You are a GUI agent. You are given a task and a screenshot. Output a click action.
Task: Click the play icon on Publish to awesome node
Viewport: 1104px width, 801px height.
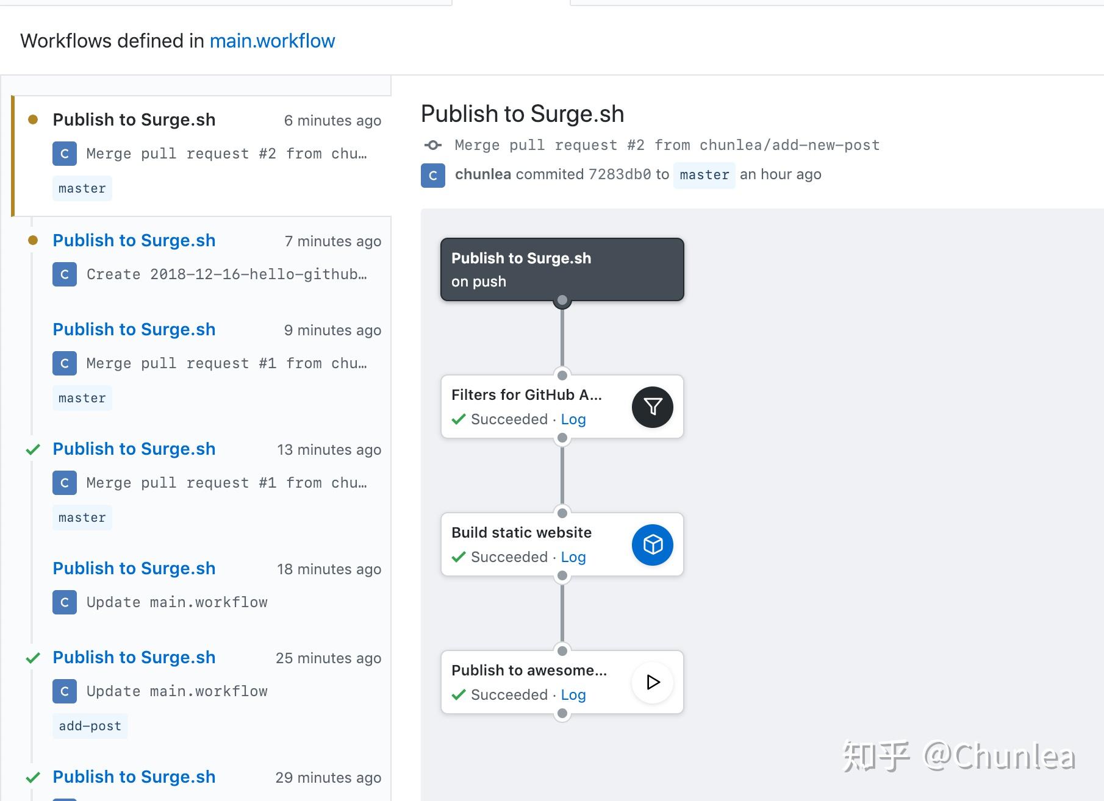click(x=651, y=682)
